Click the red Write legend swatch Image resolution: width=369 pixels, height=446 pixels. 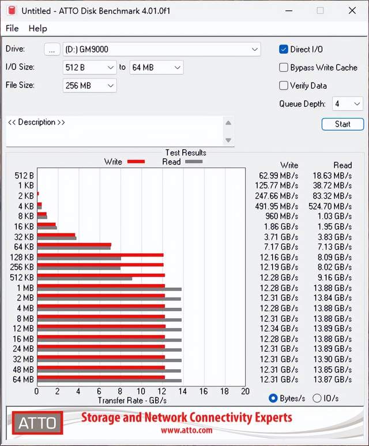click(136, 162)
